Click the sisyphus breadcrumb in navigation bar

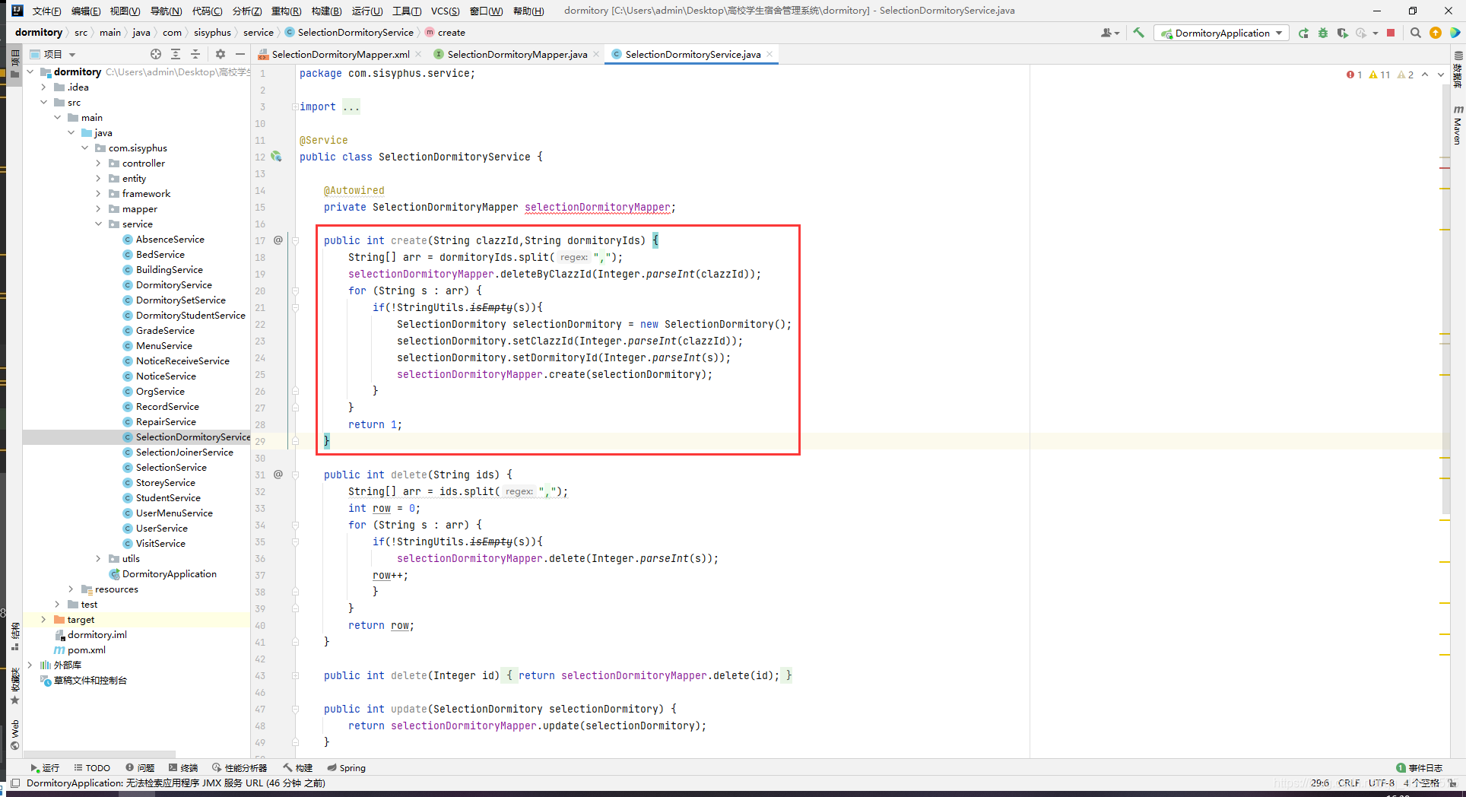tap(212, 33)
